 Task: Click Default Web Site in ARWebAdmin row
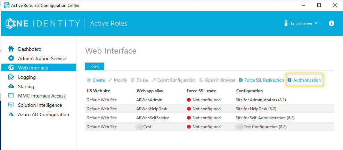click(x=102, y=100)
